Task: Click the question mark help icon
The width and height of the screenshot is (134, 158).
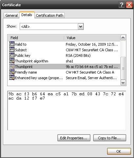Action: [122, 5]
